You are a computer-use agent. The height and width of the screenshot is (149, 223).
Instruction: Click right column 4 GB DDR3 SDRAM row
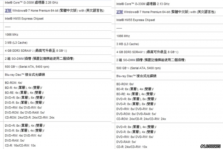147,52
